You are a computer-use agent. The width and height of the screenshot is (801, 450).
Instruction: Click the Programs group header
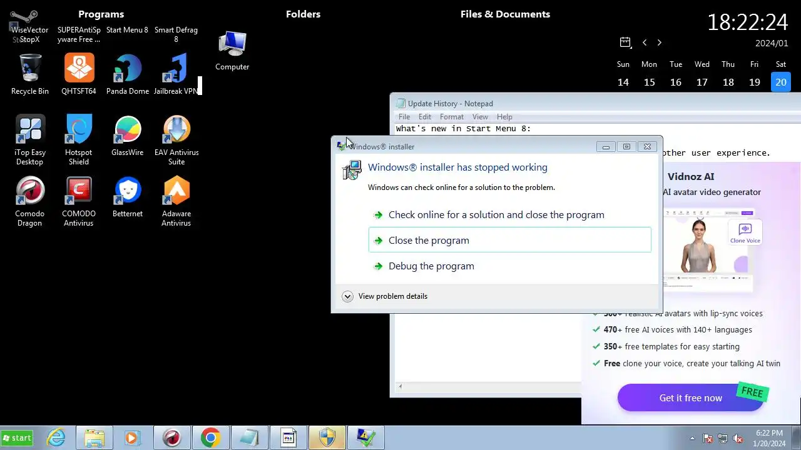(x=101, y=14)
